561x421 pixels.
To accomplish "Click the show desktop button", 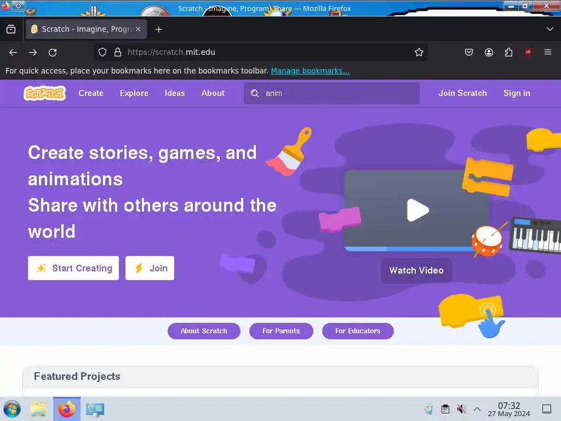I will pos(547,409).
